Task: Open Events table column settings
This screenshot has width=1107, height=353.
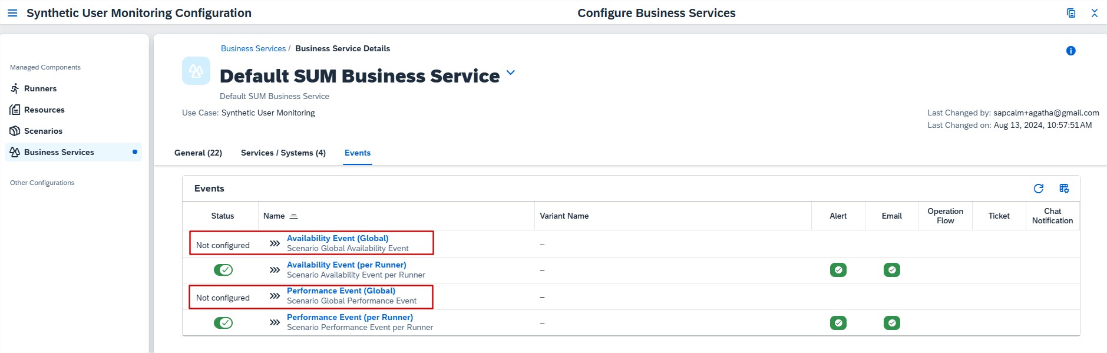Action: tap(1064, 189)
